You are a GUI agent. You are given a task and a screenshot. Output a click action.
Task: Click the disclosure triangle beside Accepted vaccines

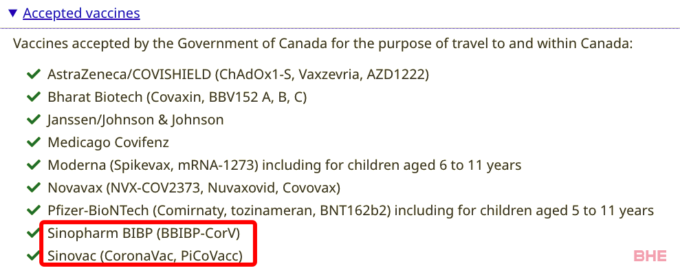(x=13, y=14)
